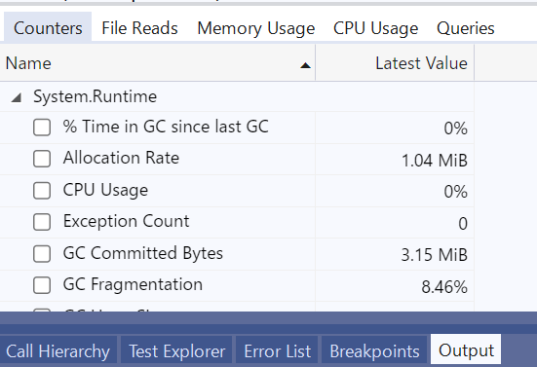Image resolution: width=537 pixels, height=367 pixels.
Task: Enable the Exception Count checkbox
Action: pyautogui.click(x=42, y=222)
